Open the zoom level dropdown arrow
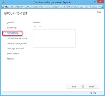The image size is (105, 96). (100, 93)
